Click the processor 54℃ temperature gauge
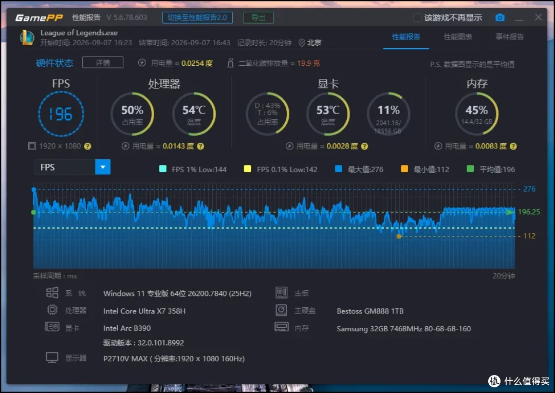Image resolution: width=555 pixels, height=393 pixels. [194, 114]
